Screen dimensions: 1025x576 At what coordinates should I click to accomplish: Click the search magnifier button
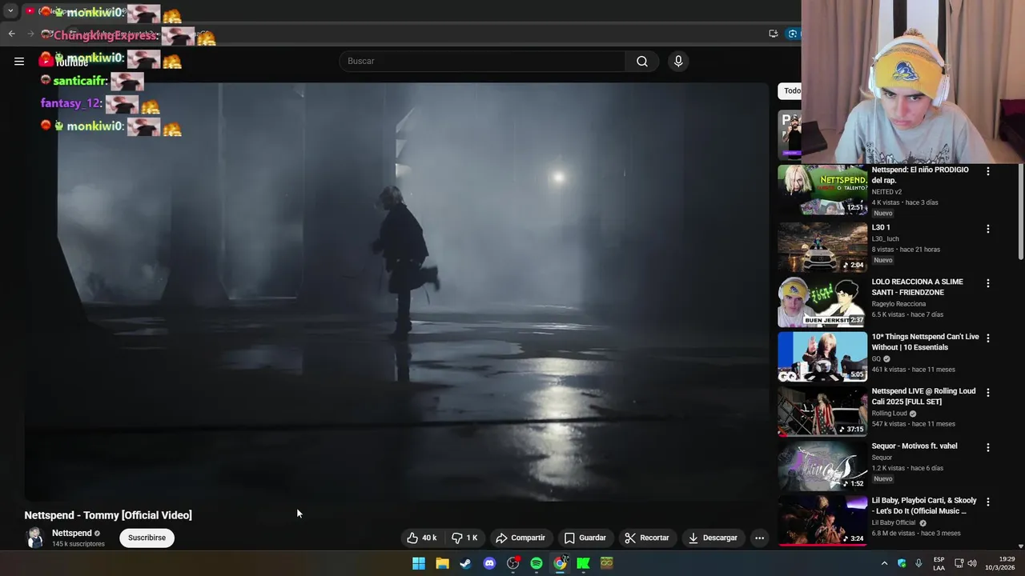[642, 62]
